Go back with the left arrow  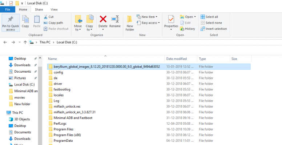click(5, 42)
